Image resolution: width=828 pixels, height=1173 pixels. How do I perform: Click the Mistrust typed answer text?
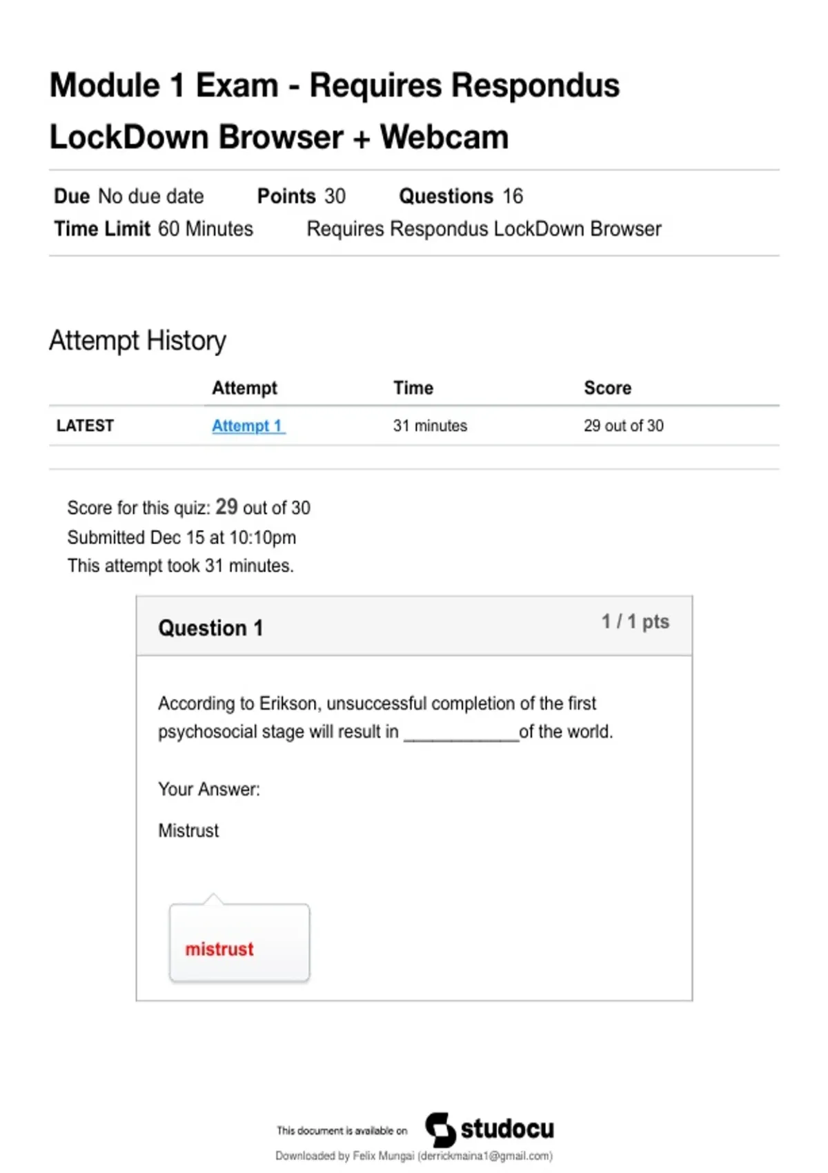pyautogui.click(x=188, y=830)
